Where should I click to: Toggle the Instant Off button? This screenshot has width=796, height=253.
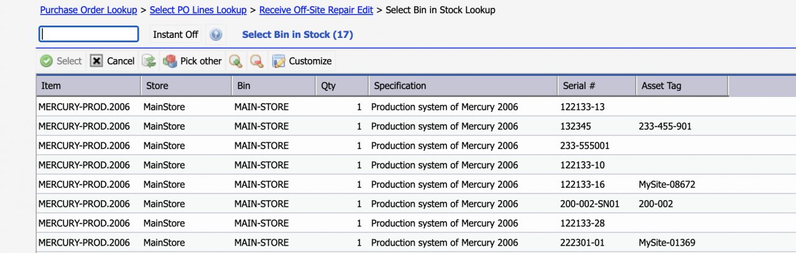175,35
